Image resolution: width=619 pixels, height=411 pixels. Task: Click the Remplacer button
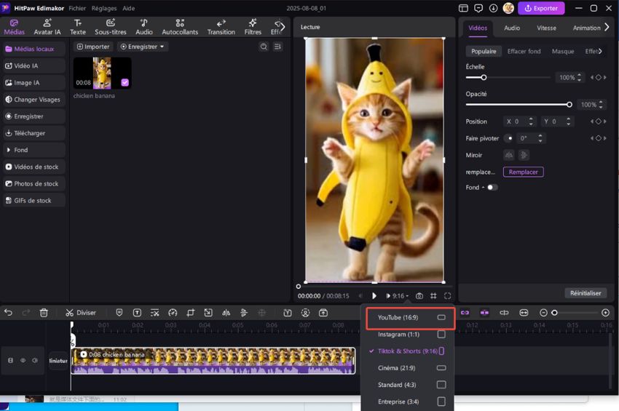coord(523,172)
